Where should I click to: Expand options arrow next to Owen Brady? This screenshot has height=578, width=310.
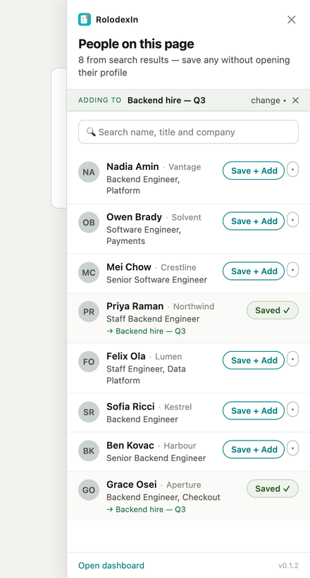(x=292, y=220)
